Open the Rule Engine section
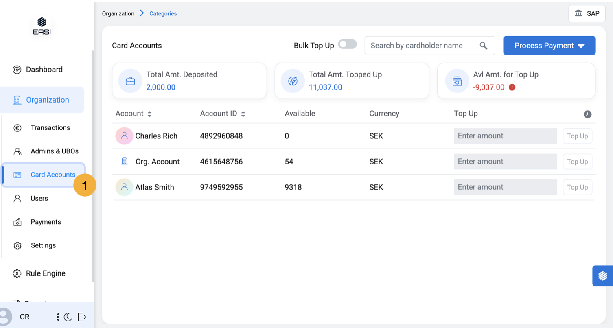Viewport: 613px width, 328px height. (46, 273)
